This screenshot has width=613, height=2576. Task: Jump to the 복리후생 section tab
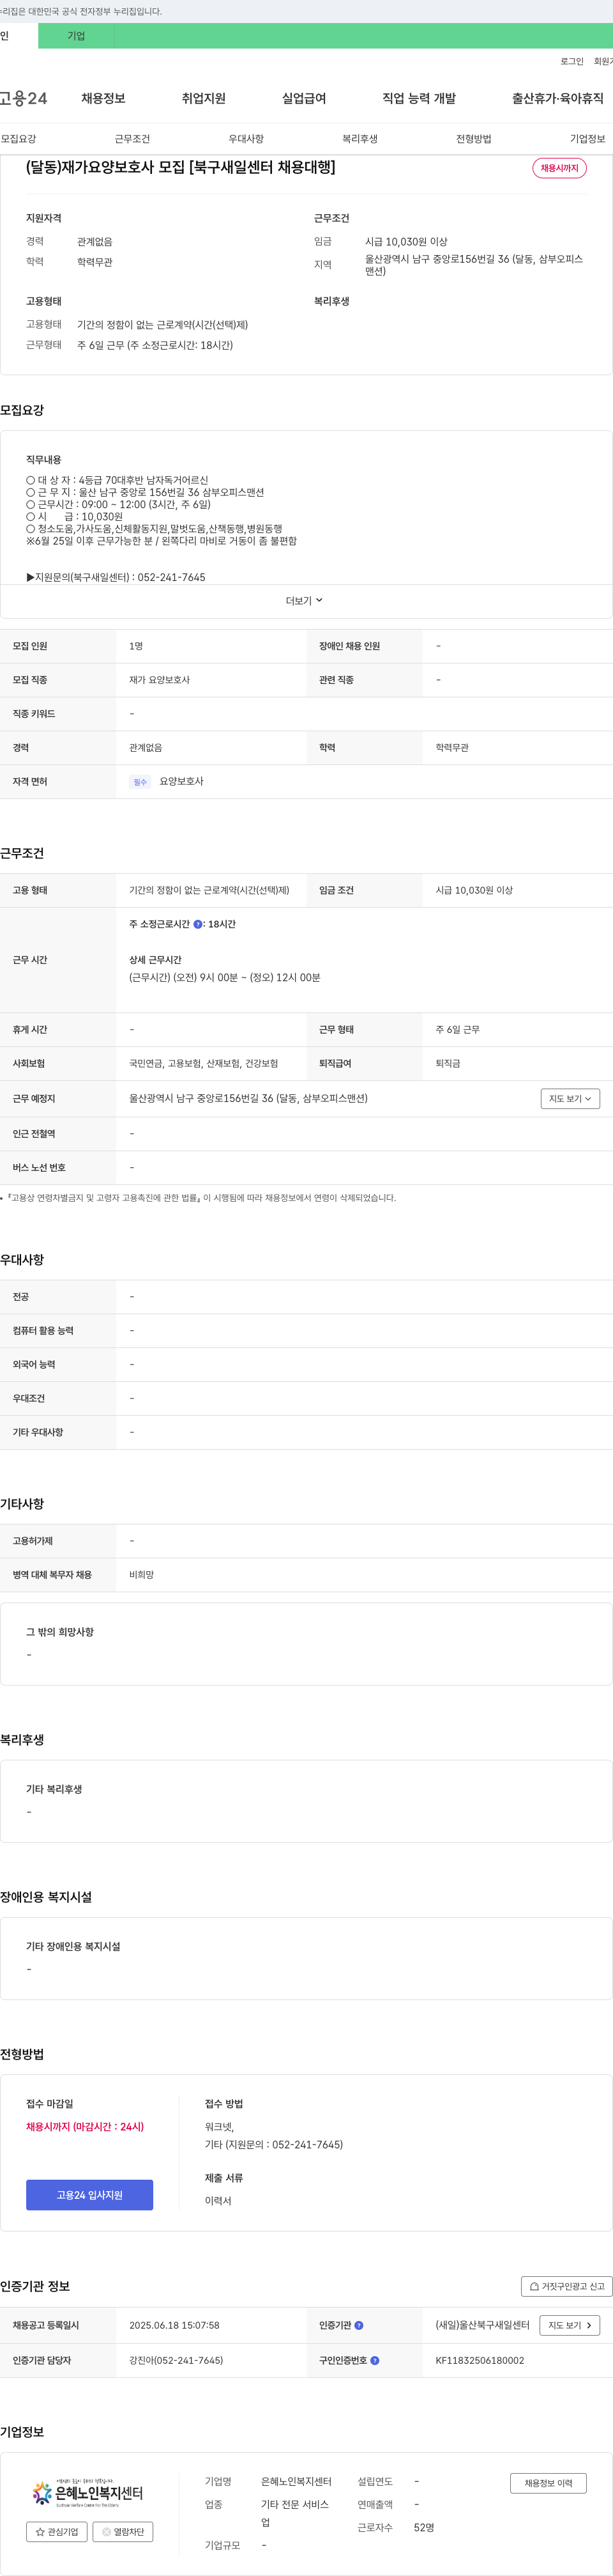(x=359, y=139)
